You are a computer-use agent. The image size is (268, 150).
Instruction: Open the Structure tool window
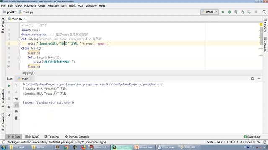click(x=3, y=98)
